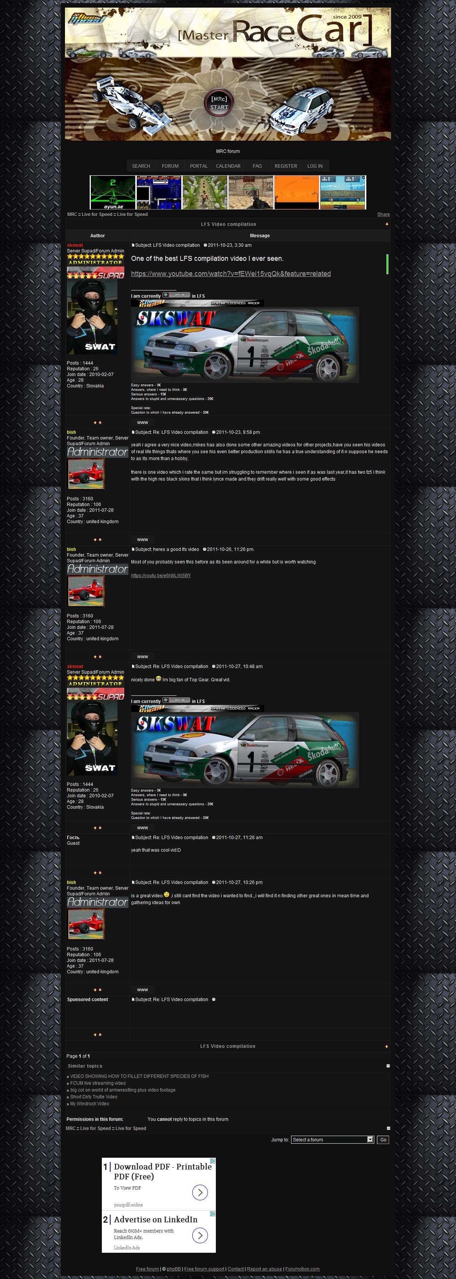Click 'Report an abuse' footer link
The image size is (456, 1279).
click(x=264, y=1269)
